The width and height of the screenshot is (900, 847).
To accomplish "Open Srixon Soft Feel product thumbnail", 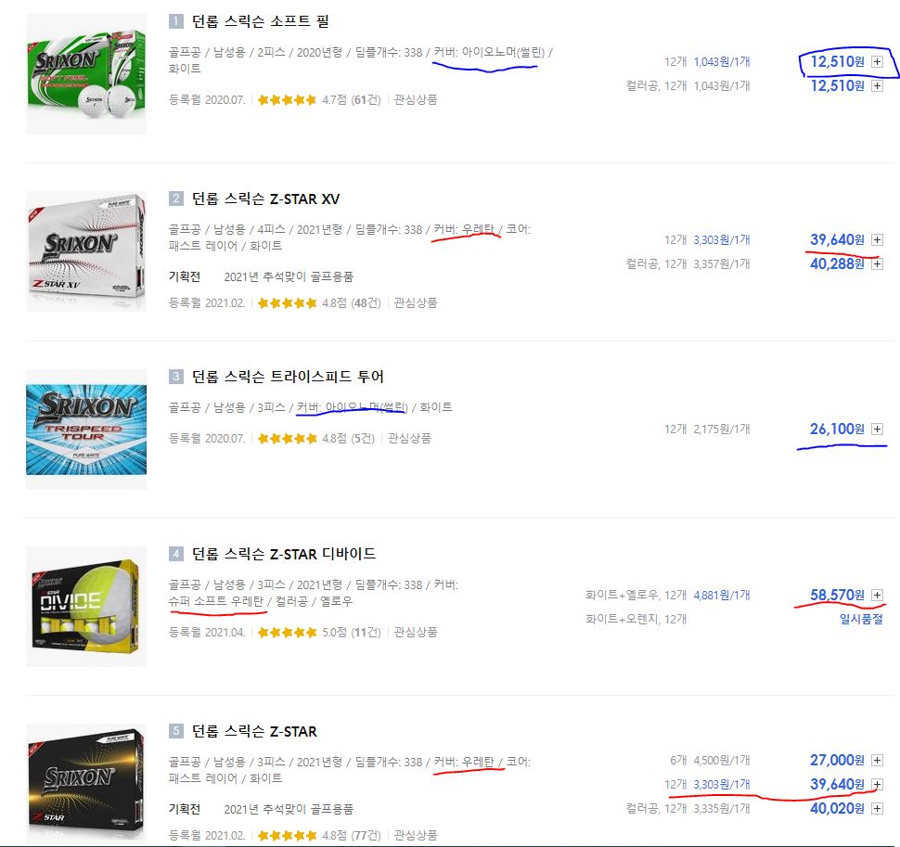I will [x=86, y=74].
